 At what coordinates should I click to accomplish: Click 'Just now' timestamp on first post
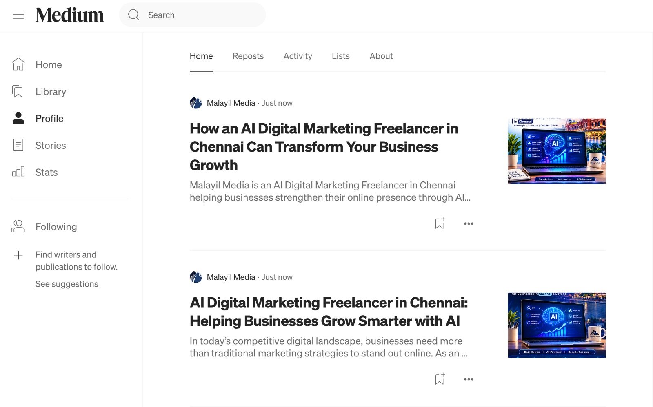tap(277, 103)
